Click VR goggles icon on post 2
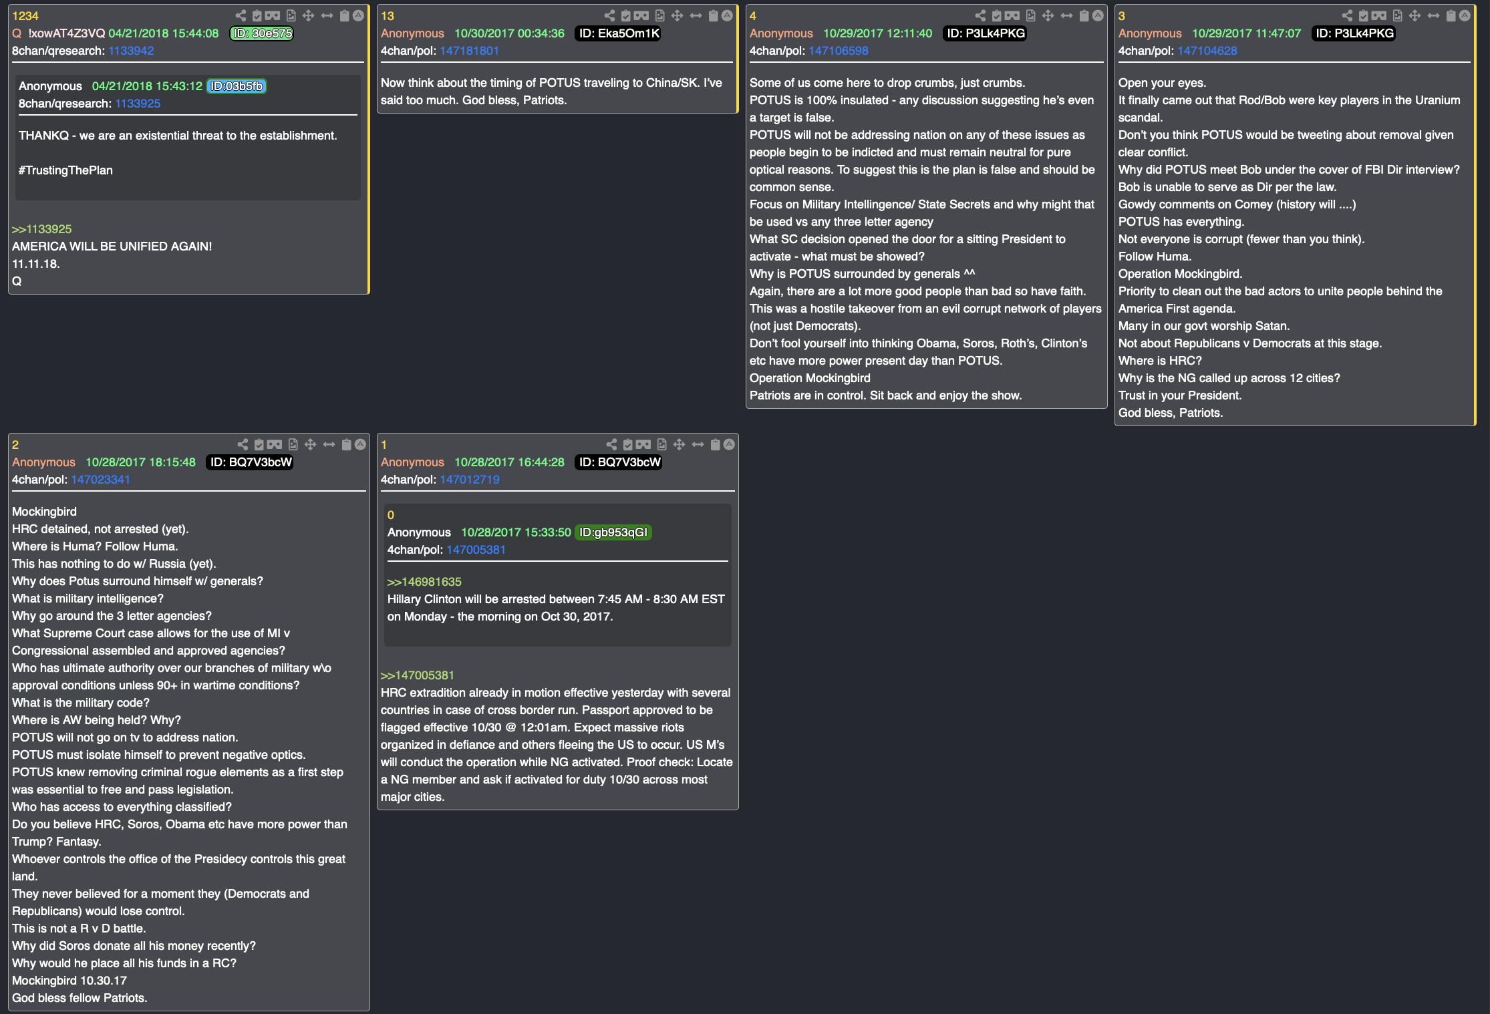Image resolution: width=1490 pixels, height=1014 pixels. (x=275, y=444)
